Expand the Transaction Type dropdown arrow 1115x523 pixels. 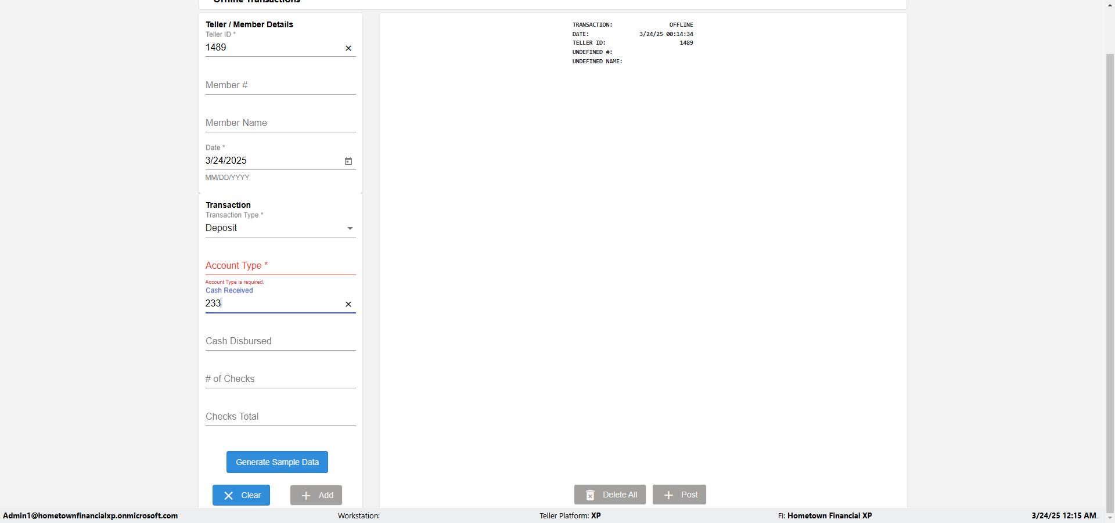[350, 228]
